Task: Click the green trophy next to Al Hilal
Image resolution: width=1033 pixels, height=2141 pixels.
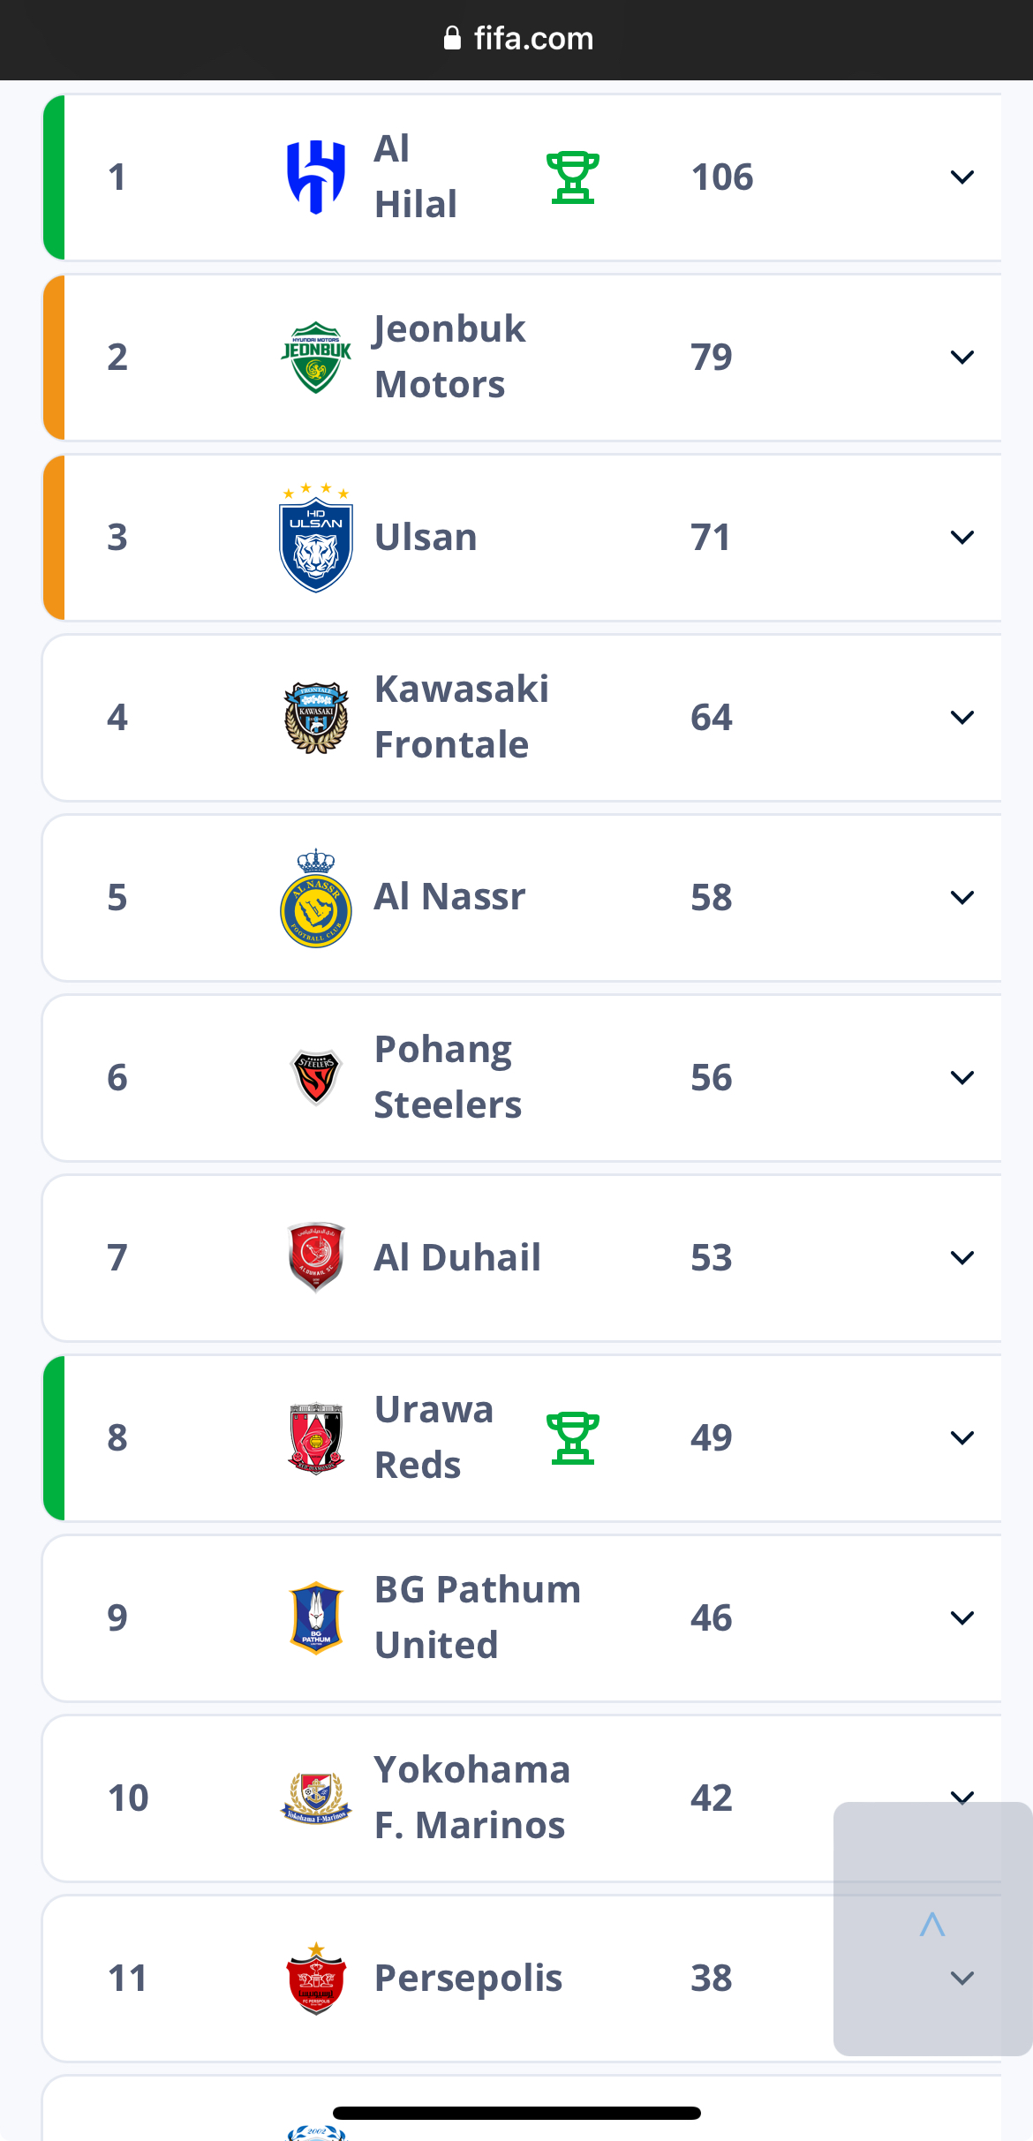Action: [573, 177]
